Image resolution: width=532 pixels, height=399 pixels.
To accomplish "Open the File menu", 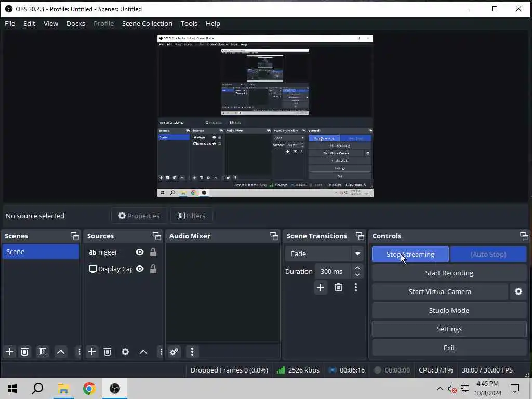I will pos(10,23).
